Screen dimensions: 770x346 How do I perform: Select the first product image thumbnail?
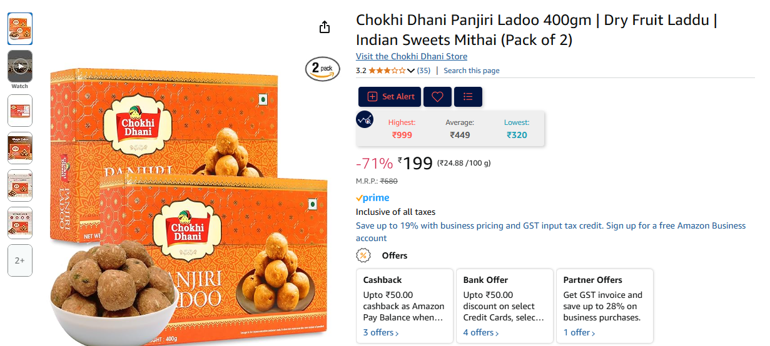pos(20,28)
